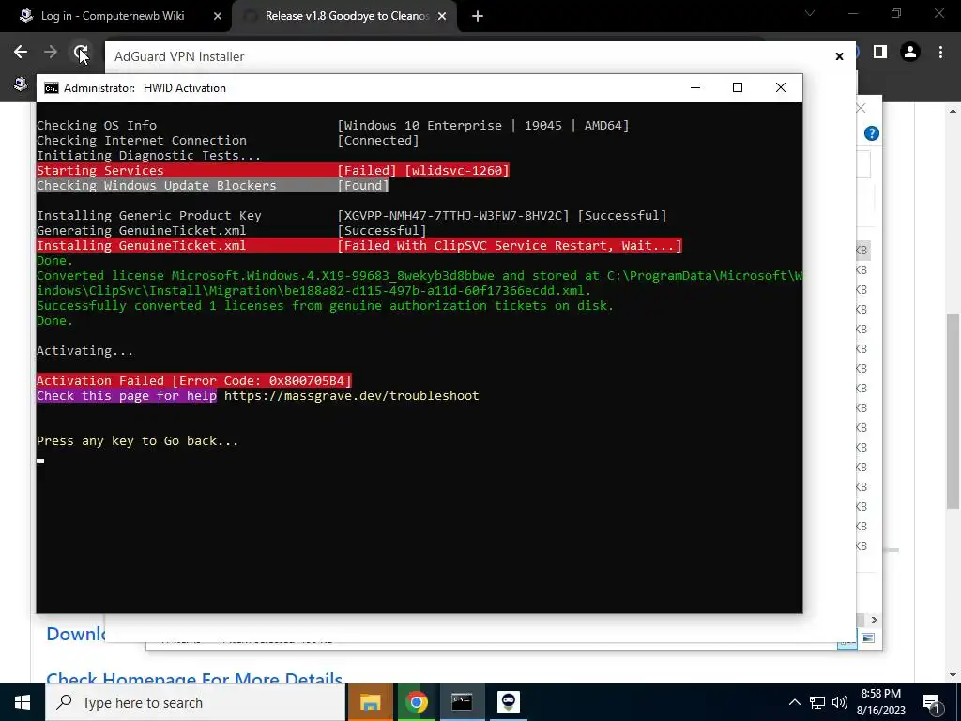This screenshot has height=721, width=961.
Task: Click the 'Checking Windows Update Blockers' line
Action: 213,185
